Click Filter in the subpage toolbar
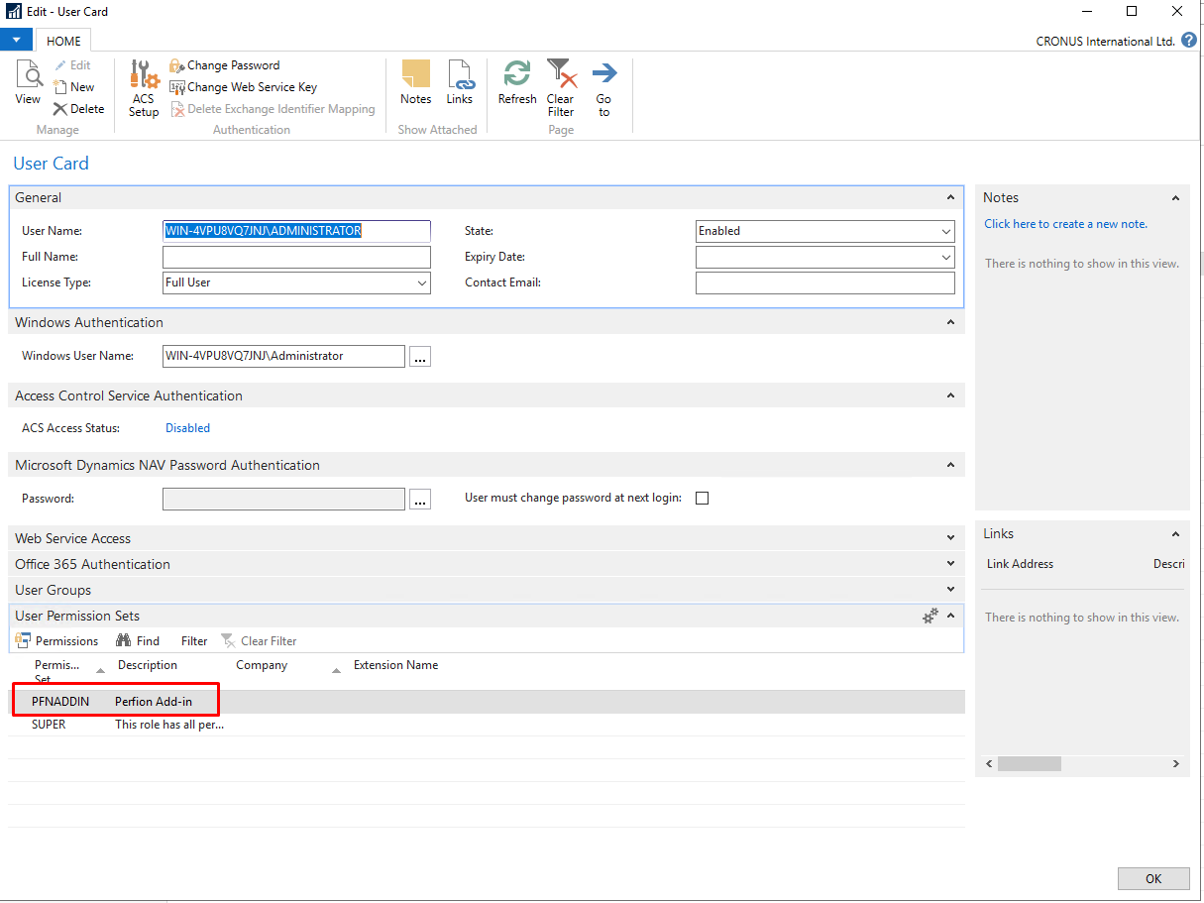 pyautogui.click(x=194, y=641)
